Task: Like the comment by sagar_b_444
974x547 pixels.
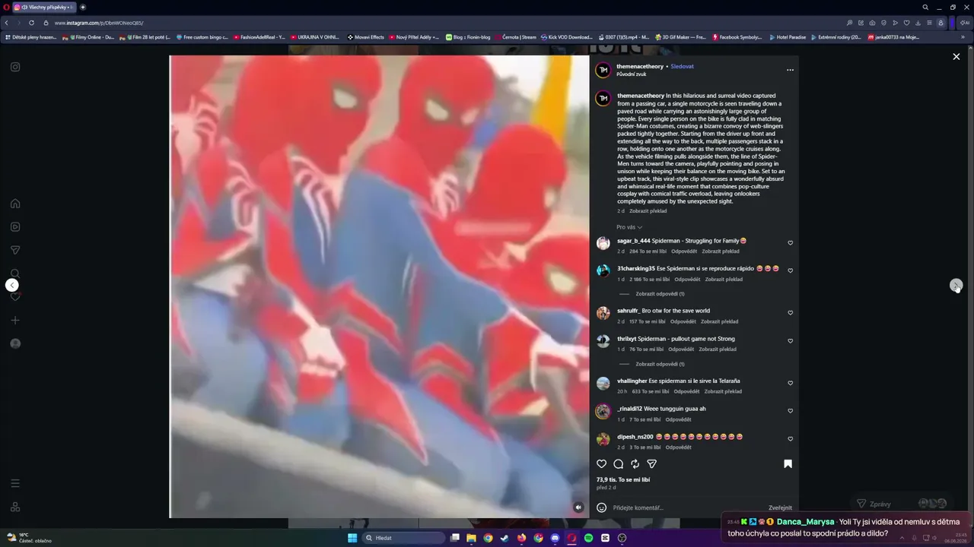Action: click(x=790, y=243)
